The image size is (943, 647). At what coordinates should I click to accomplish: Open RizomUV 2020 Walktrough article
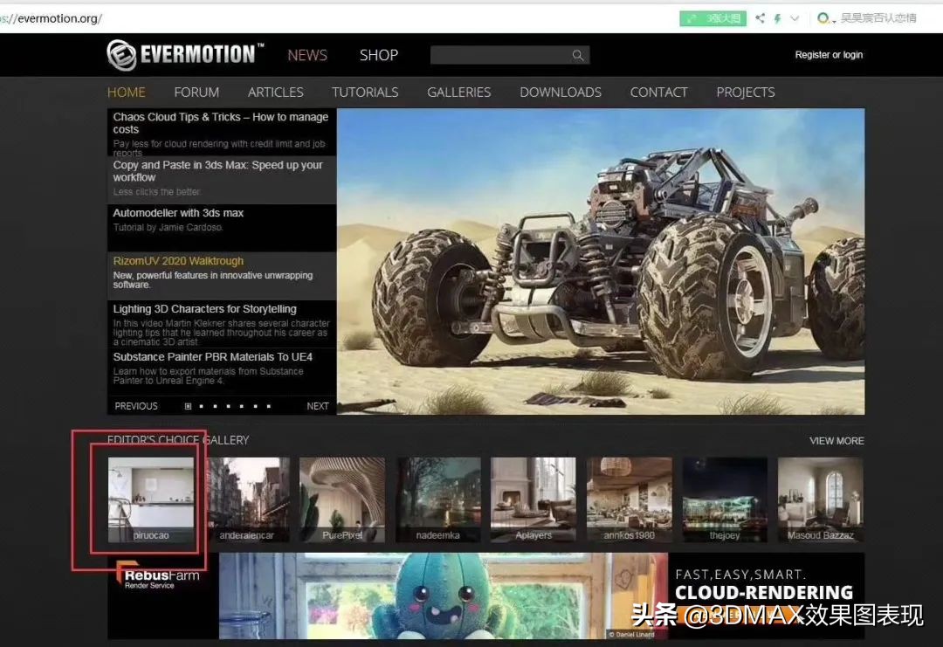[x=221, y=276]
